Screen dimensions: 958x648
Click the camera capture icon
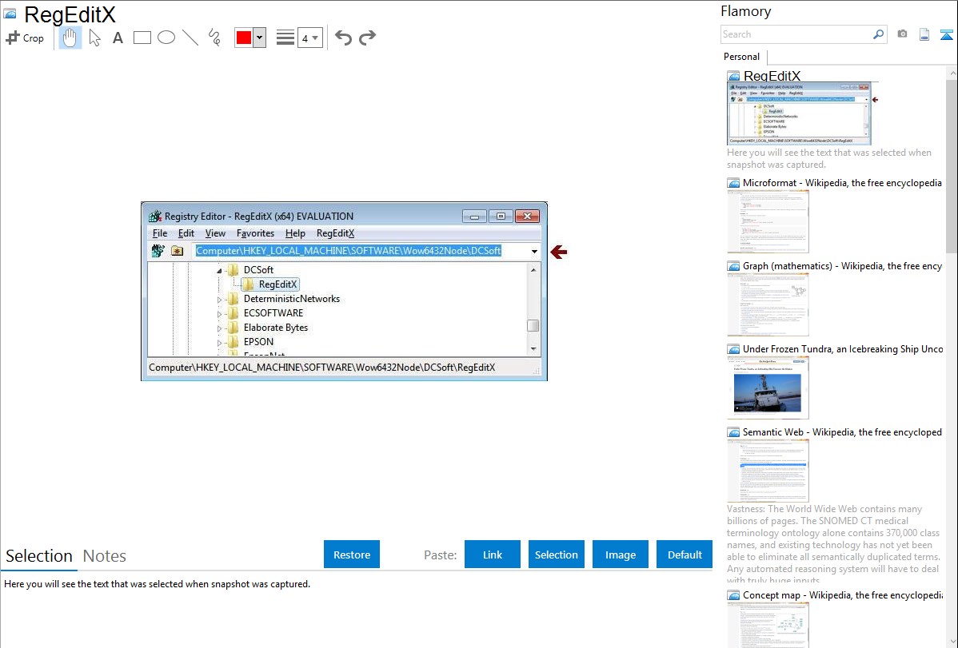(902, 34)
